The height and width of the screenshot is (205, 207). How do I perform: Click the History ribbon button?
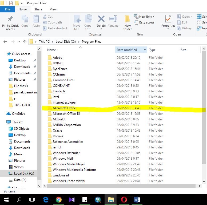[x=184, y=28]
